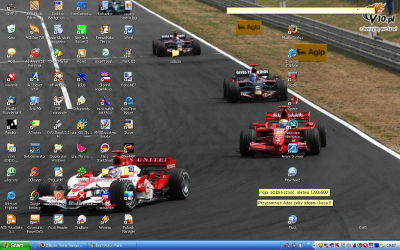
Task: Open uTorrent shortcut
Action: [11, 174]
